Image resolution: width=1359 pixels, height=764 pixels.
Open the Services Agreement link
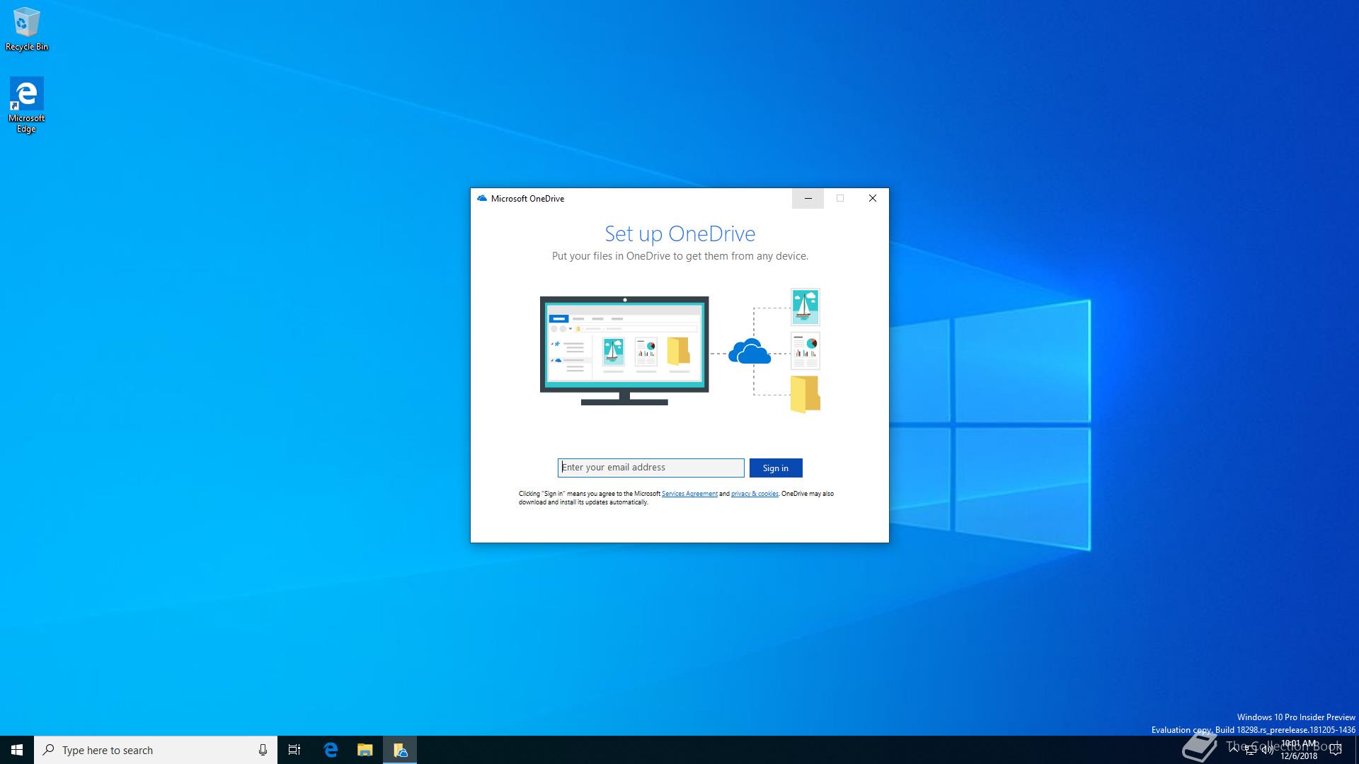pos(689,494)
